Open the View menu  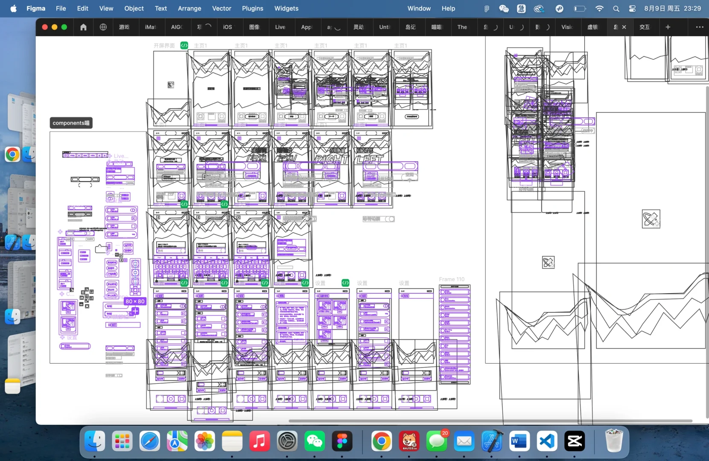point(106,9)
